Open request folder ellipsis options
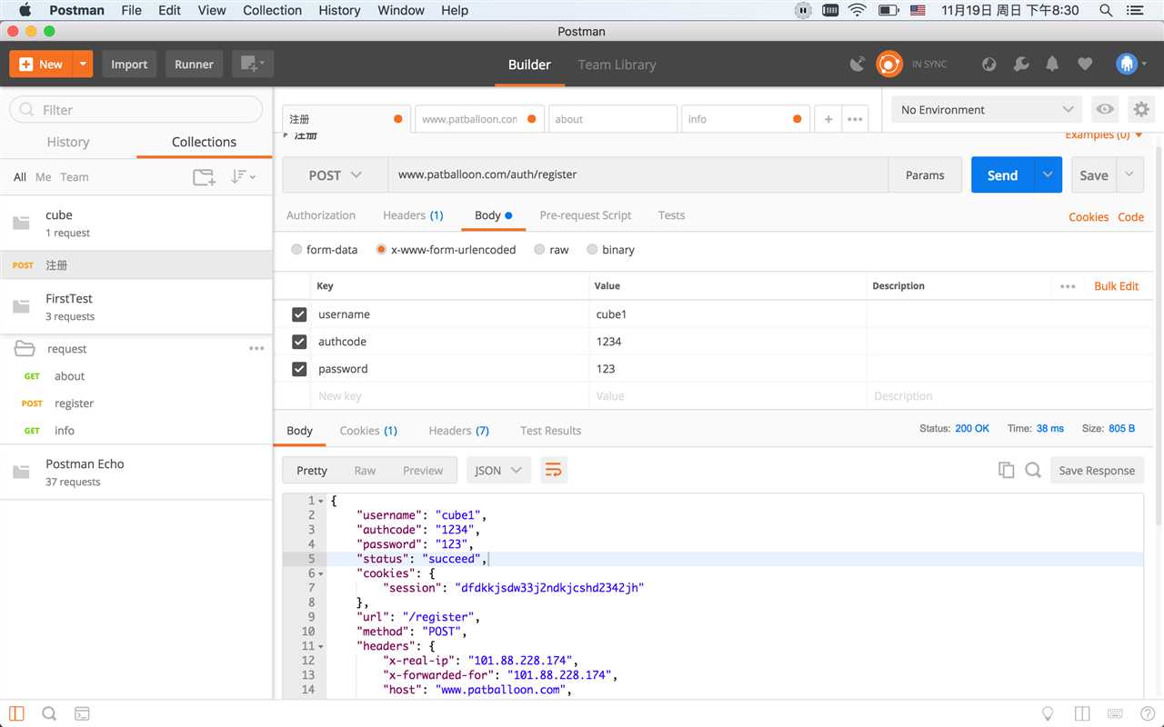Screen dimensions: 1164x727 coord(256,348)
